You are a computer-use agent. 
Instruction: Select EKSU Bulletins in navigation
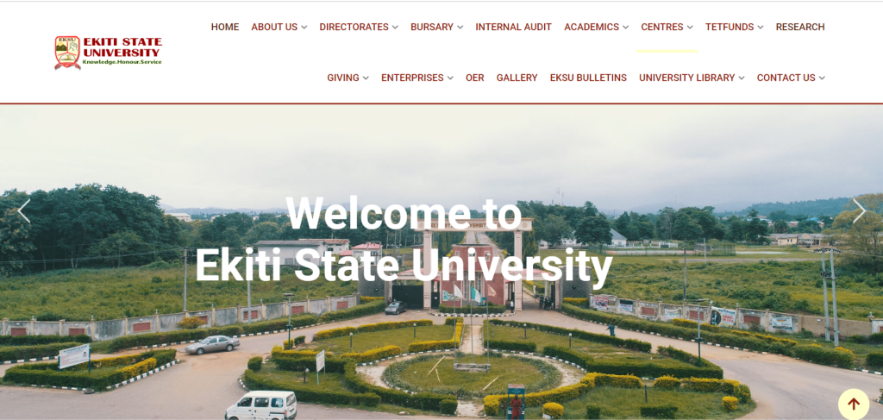point(588,78)
